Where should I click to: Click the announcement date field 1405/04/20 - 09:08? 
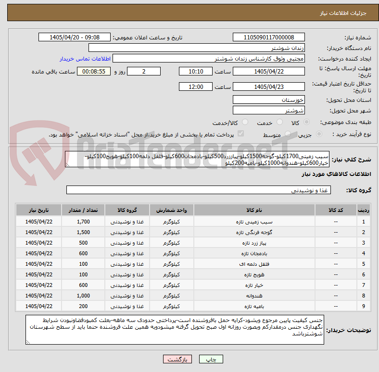point(75,37)
